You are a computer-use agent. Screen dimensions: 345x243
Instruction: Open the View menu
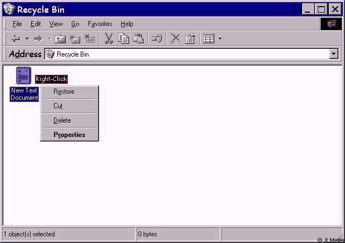click(56, 24)
